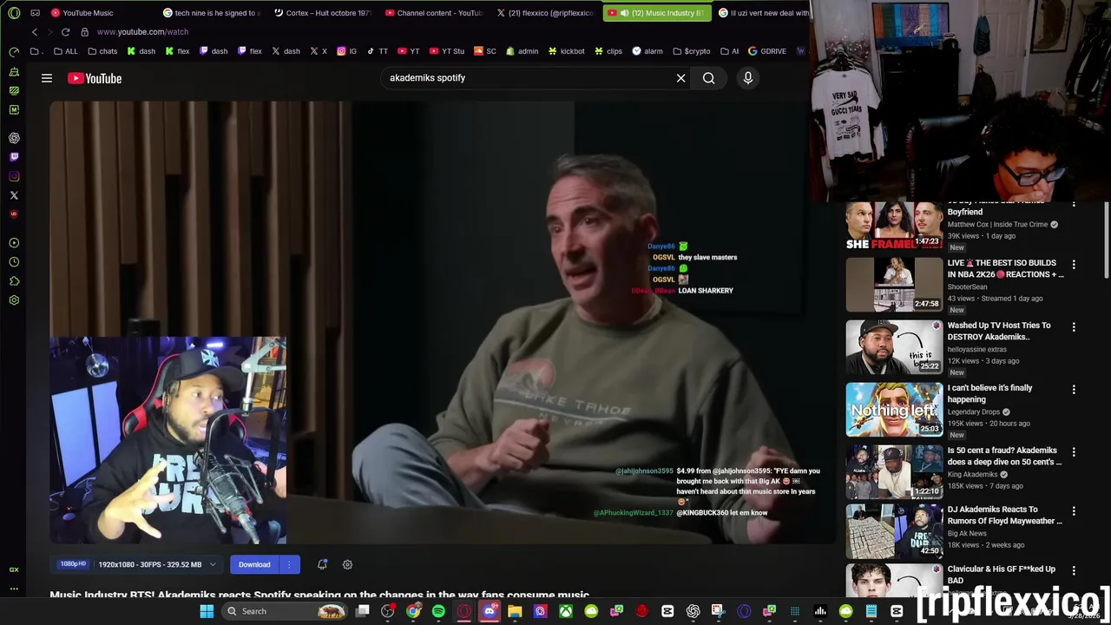Screen dimensions: 1111x625
Task: Open the SHE FRAMED video thumbnail
Action: (894, 226)
